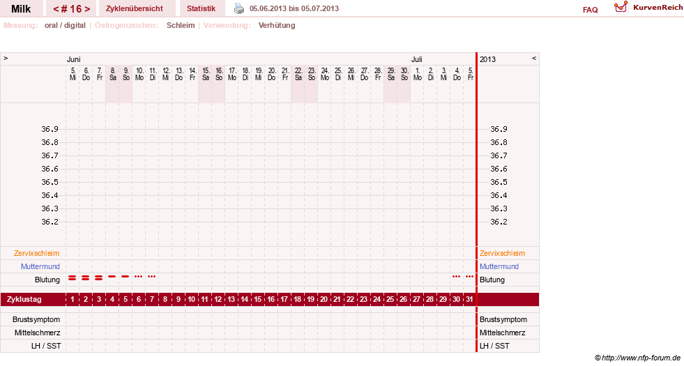Click the Juli month label
This screenshot has height=366, width=684.
[416, 59]
